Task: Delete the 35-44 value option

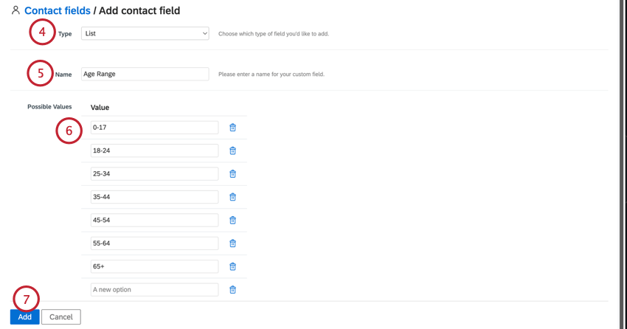Action: (232, 197)
